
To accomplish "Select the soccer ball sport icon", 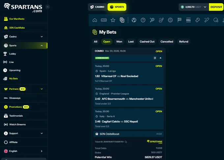I will click(134, 20).
